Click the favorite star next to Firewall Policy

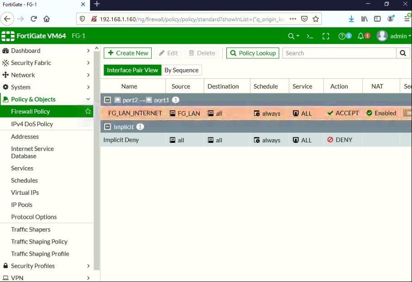coord(87,111)
